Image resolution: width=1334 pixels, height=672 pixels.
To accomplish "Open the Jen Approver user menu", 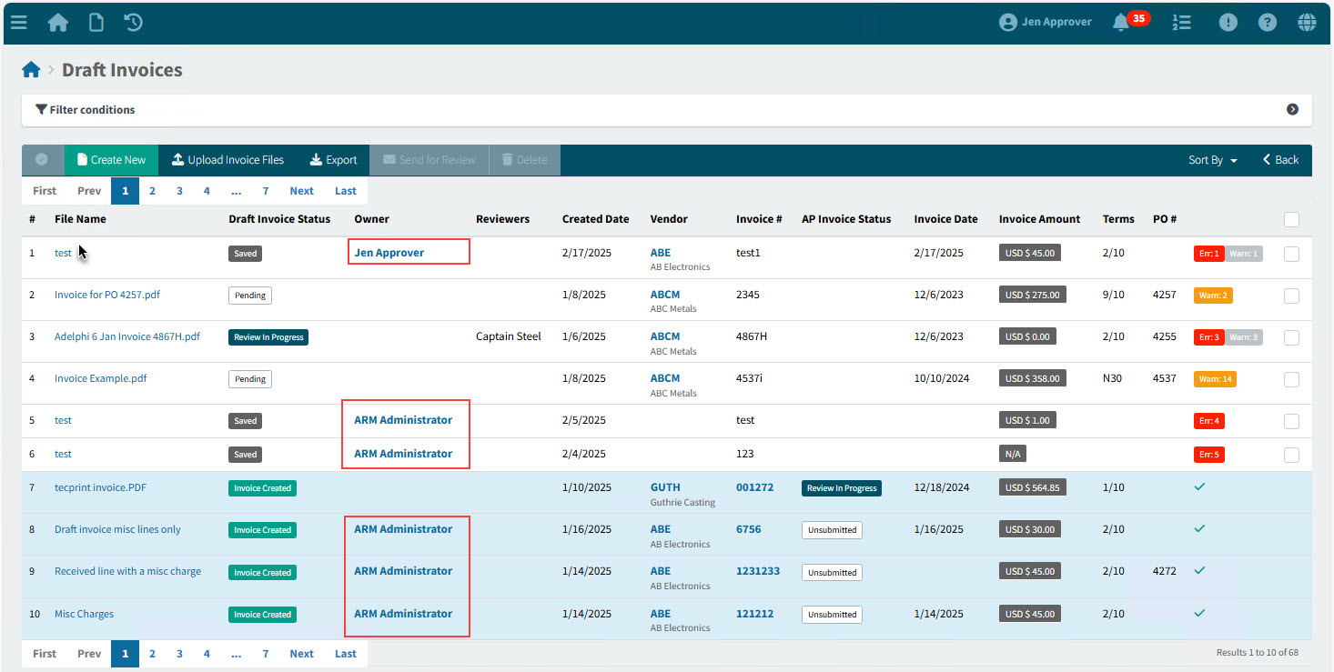I will tap(1046, 23).
